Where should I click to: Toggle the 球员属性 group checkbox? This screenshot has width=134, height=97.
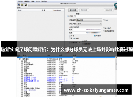[20, 59]
